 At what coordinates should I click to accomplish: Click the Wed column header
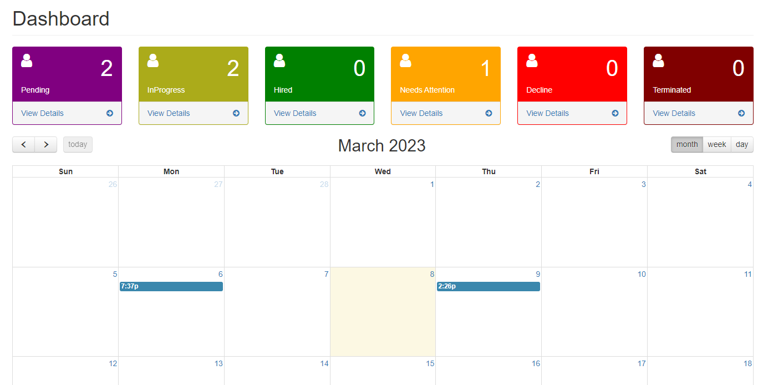point(383,171)
